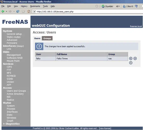The height and width of the screenshot is (130, 143).
Task: Click the Interfaces (Assign) link
Action: click(x=13, y=46)
